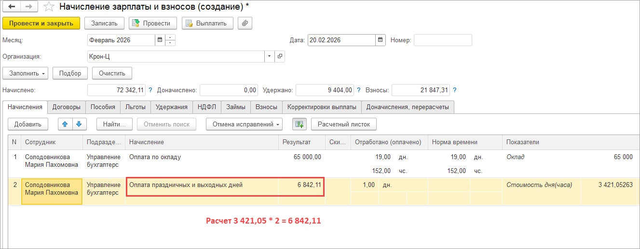This screenshot has width=640, height=249.
Task: Switch to the Взносы tab
Action: pos(266,107)
